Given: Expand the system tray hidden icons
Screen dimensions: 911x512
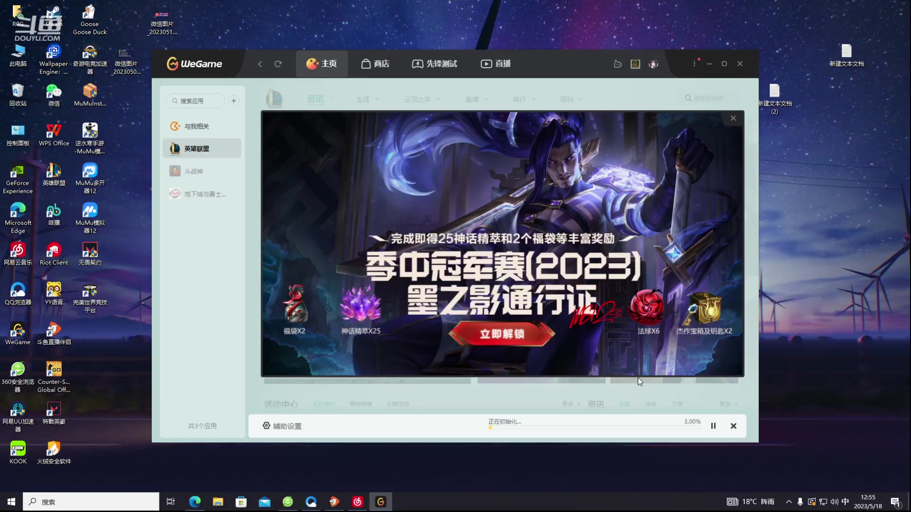Looking at the screenshot, I should [789, 502].
